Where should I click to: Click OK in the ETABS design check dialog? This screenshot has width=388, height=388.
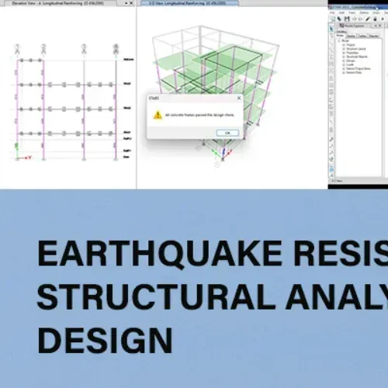[x=227, y=133]
